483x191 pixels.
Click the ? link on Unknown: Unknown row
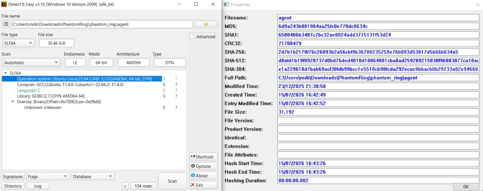point(176,107)
